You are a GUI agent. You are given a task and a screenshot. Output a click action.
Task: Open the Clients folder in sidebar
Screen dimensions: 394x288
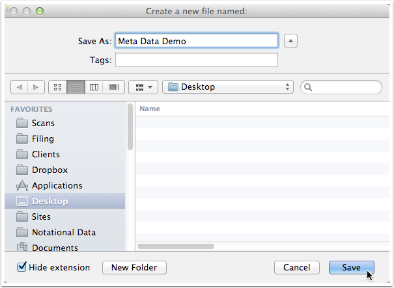coord(65,154)
